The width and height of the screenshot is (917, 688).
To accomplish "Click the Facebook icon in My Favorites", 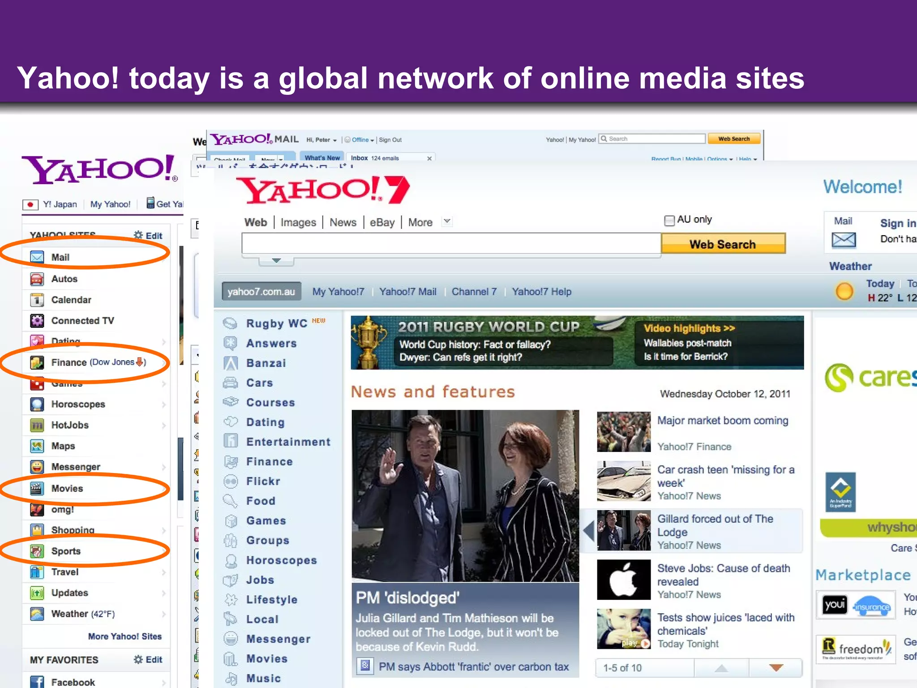I will [37, 682].
